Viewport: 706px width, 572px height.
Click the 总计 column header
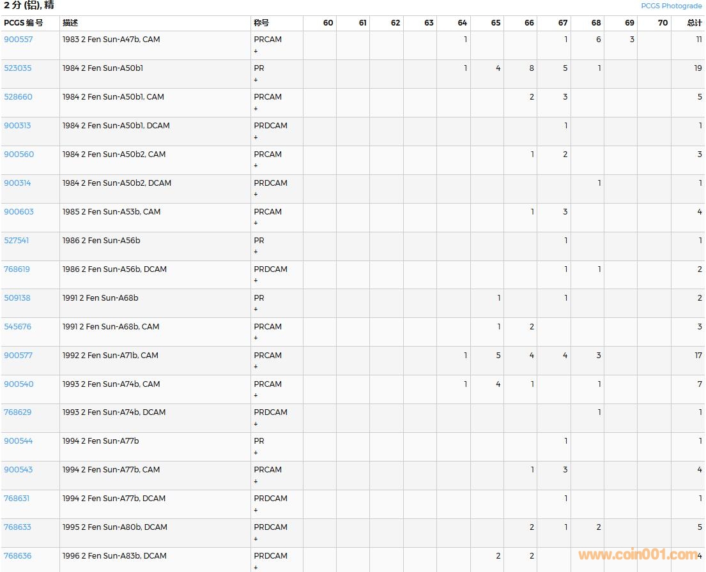click(694, 23)
